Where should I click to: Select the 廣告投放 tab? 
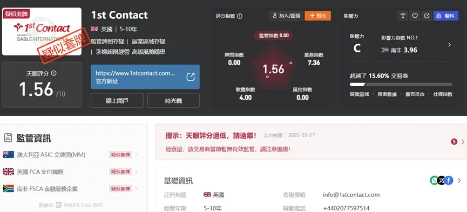pyautogui.click(x=415, y=94)
